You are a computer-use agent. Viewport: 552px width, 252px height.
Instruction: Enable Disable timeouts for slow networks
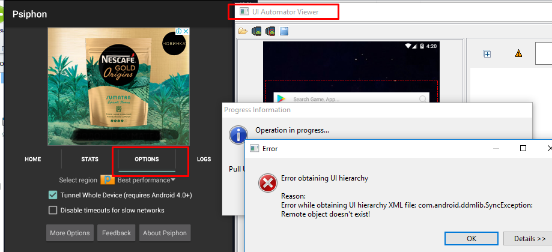tap(53, 210)
